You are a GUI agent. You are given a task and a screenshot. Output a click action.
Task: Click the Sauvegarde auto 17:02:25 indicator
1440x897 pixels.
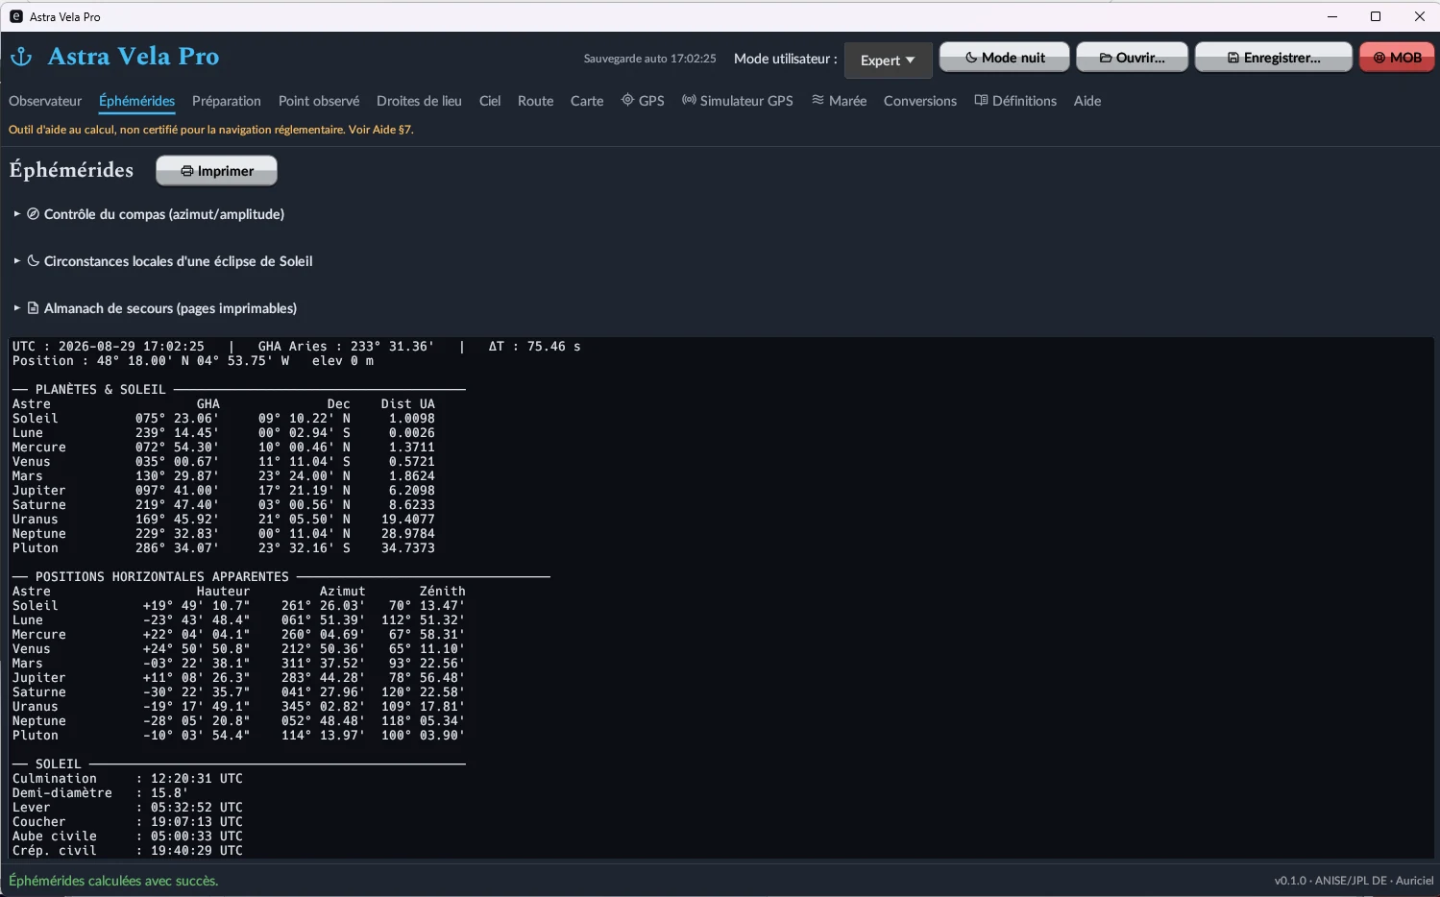[650, 59]
